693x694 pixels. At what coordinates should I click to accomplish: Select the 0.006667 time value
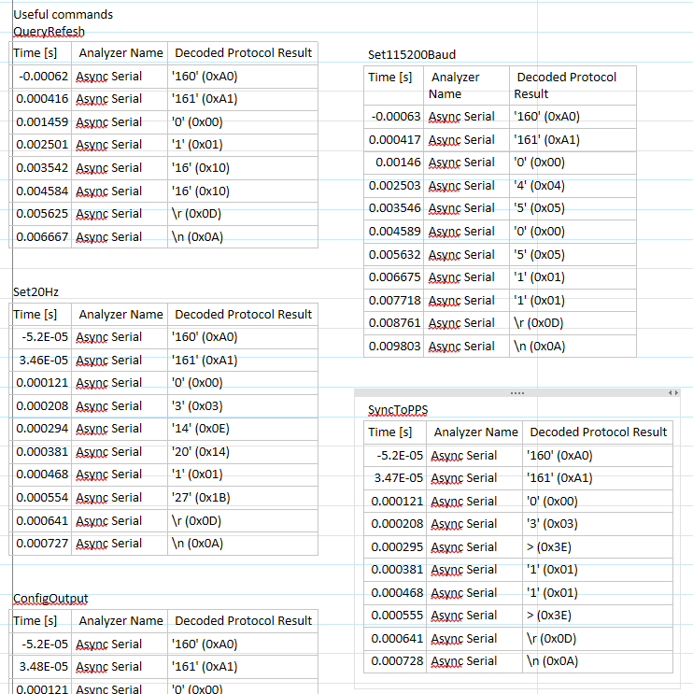tap(42, 237)
